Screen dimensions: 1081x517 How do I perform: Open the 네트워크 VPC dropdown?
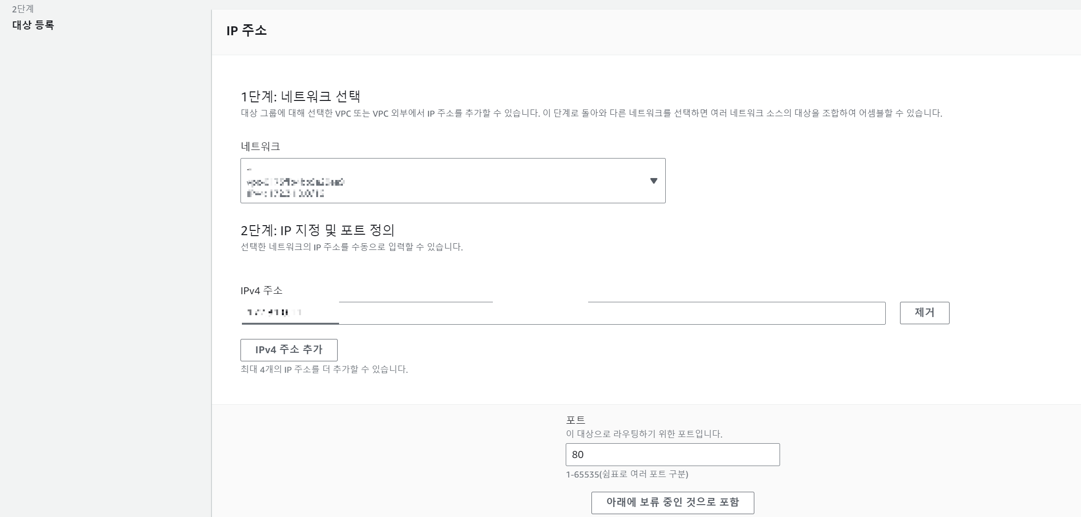point(452,180)
